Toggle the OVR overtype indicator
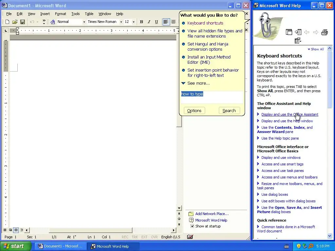The height and width of the screenshot is (251, 335). tap(154, 237)
